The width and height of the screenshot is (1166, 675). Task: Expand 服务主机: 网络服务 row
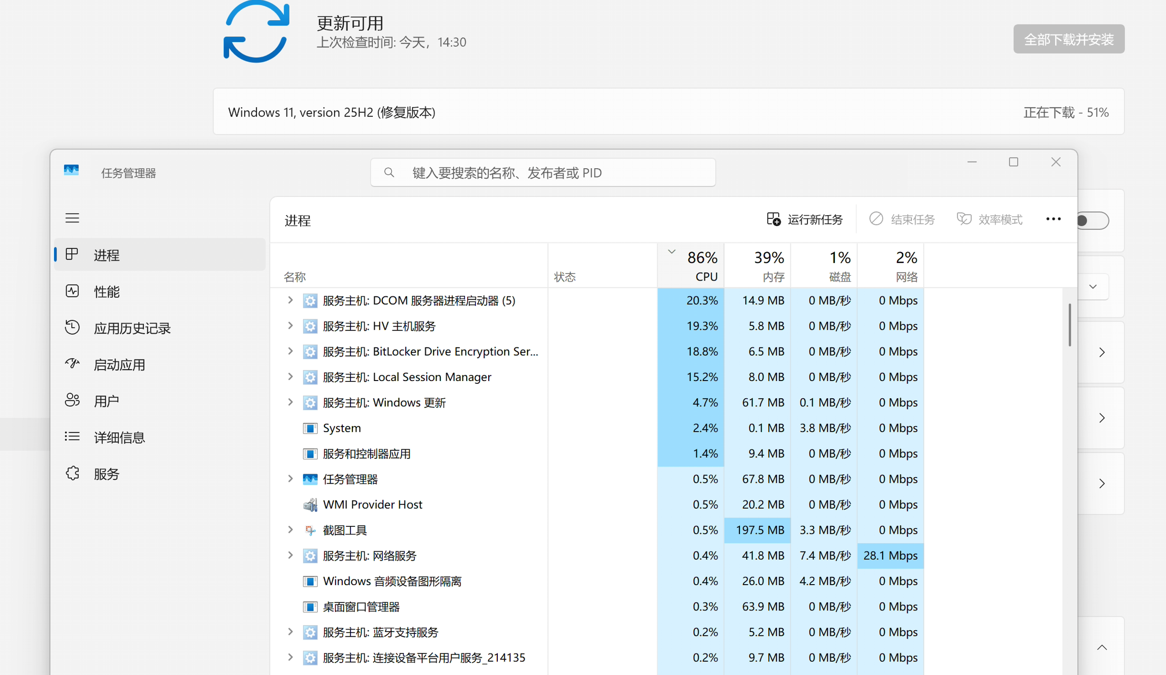click(x=290, y=555)
